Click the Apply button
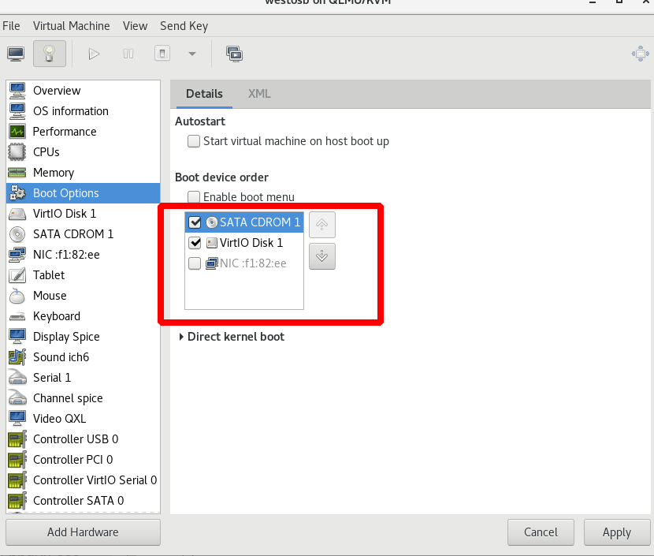654x556 pixels. [616, 532]
